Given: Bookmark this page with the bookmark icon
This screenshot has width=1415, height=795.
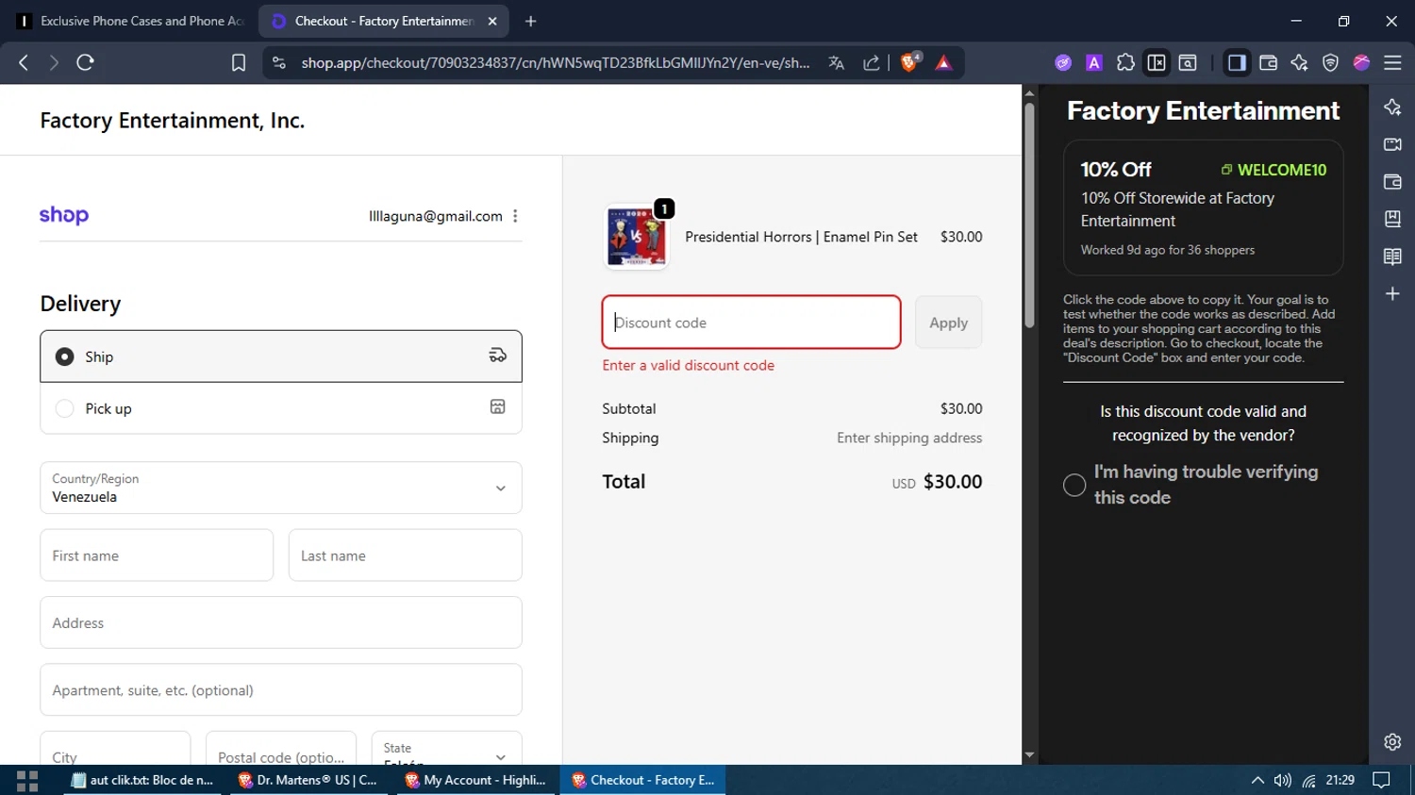Looking at the screenshot, I should tap(239, 62).
